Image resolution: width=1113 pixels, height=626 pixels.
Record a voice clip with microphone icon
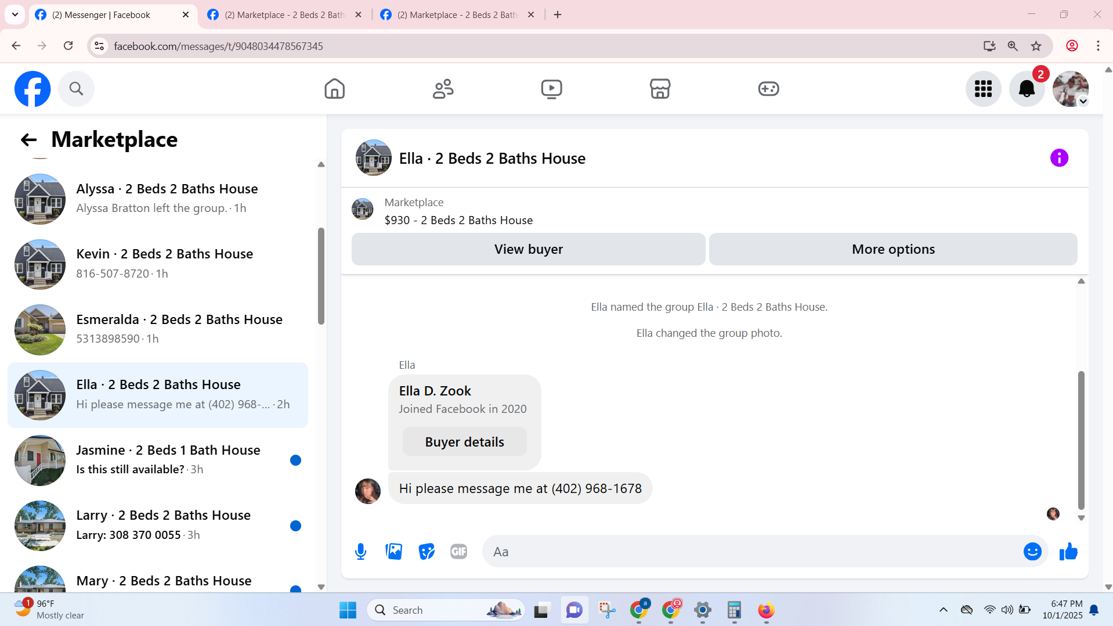pos(360,552)
